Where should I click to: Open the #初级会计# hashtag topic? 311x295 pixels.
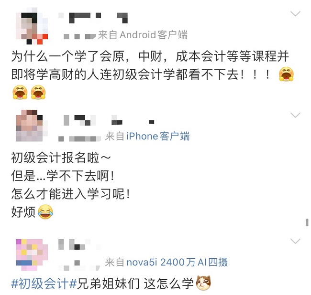click(44, 284)
